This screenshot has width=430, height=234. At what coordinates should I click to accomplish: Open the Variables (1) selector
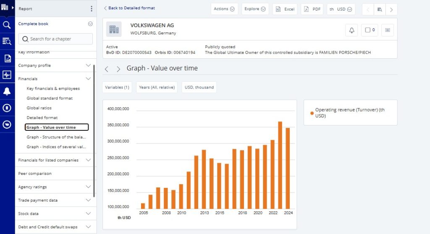[117, 87]
